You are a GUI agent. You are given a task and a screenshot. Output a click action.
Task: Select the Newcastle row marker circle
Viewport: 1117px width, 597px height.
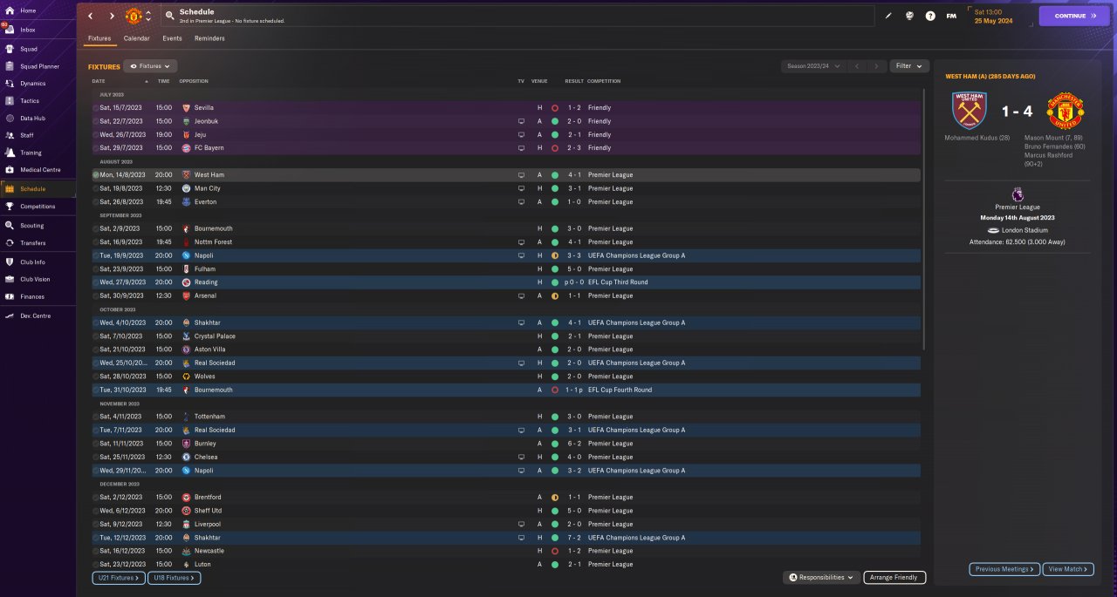96,551
